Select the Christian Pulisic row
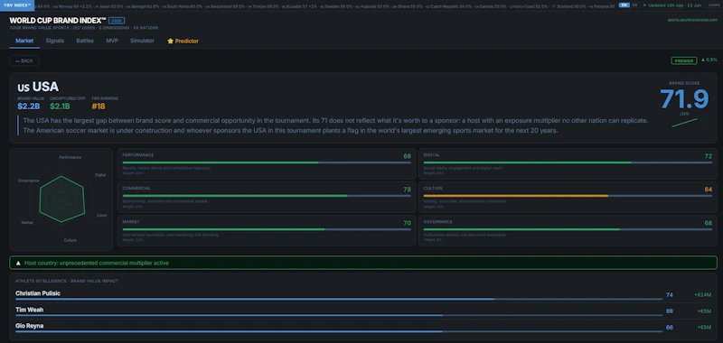723x343 pixels. 363,295
